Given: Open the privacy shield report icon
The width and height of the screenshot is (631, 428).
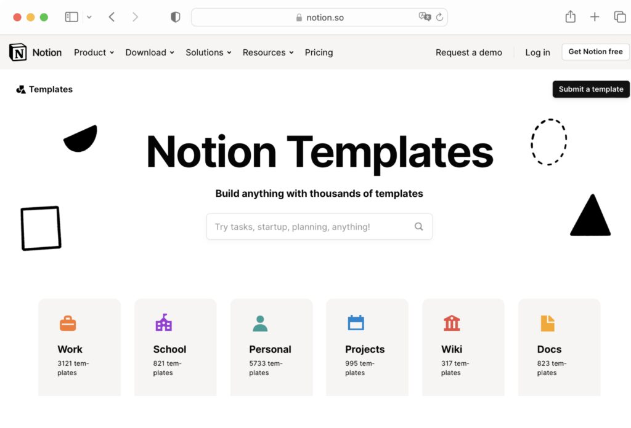Looking at the screenshot, I should coord(176,17).
